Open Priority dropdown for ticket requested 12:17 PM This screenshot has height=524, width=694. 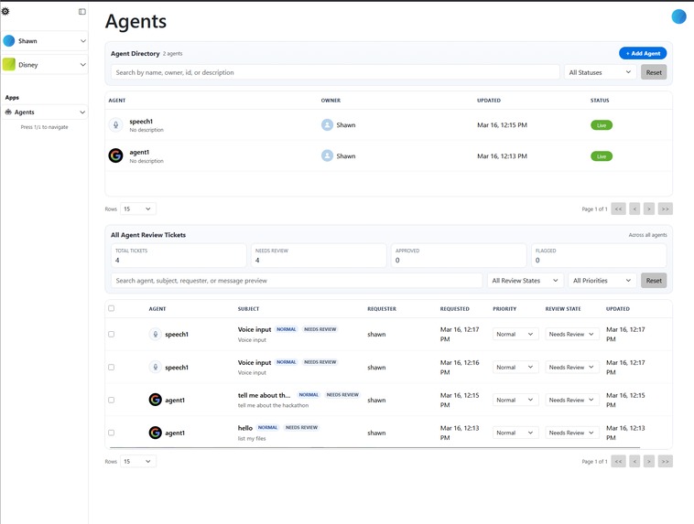click(x=515, y=335)
